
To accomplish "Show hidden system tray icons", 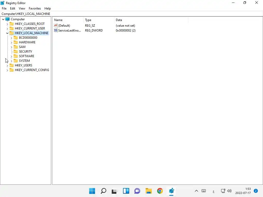I will click(x=196, y=191).
